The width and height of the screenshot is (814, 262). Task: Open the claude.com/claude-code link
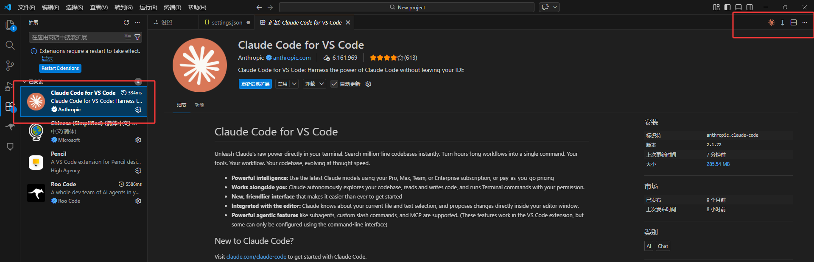click(256, 256)
